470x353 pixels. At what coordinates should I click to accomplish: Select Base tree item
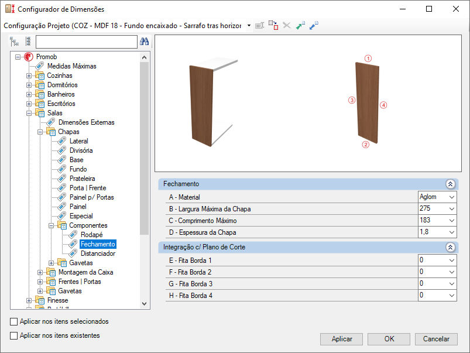(x=77, y=160)
